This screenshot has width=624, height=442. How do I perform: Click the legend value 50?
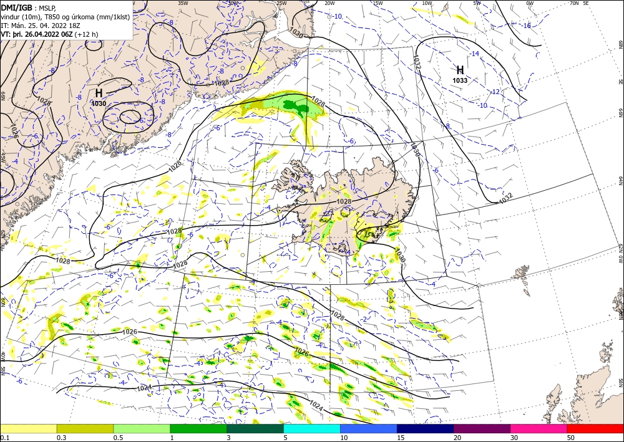click(x=571, y=438)
